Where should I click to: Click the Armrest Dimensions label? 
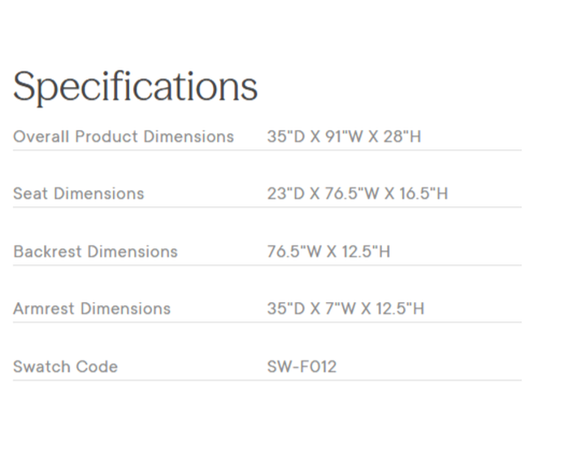92,309
